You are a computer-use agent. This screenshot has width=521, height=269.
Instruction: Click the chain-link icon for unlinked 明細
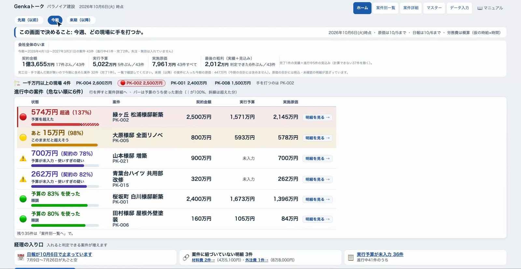pos(186,257)
